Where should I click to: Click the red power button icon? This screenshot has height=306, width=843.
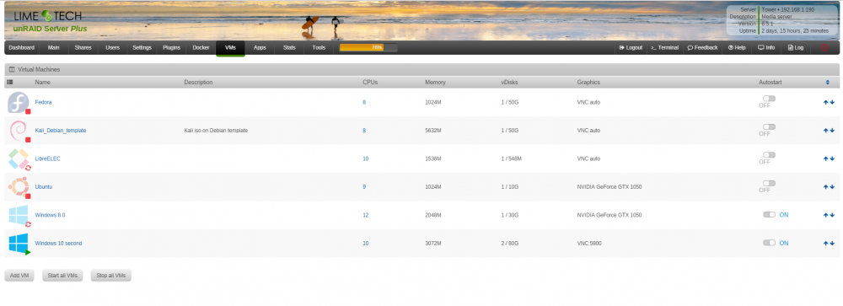click(x=824, y=47)
